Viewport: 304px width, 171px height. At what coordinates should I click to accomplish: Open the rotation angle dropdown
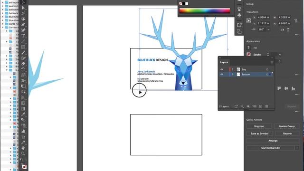pyautogui.click(x=268, y=29)
